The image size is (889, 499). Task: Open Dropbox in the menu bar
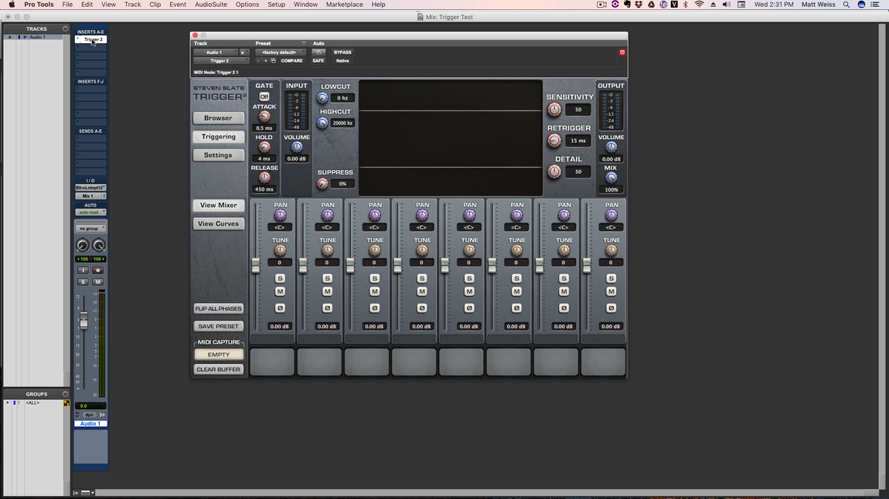639,5
